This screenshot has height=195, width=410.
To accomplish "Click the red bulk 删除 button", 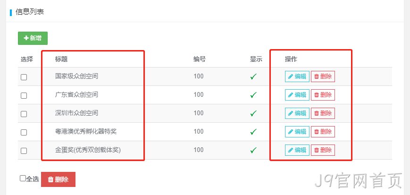I will coord(59,179).
